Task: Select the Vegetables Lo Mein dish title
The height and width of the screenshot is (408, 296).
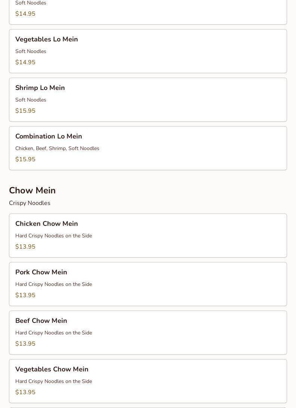Action: point(47,39)
